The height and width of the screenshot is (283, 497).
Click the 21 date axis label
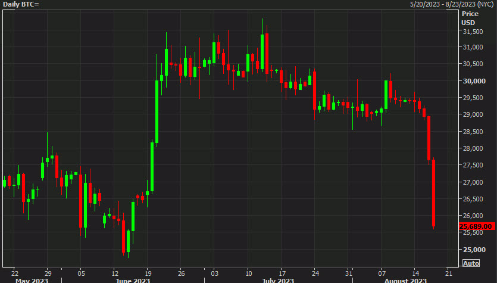[449, 273]
